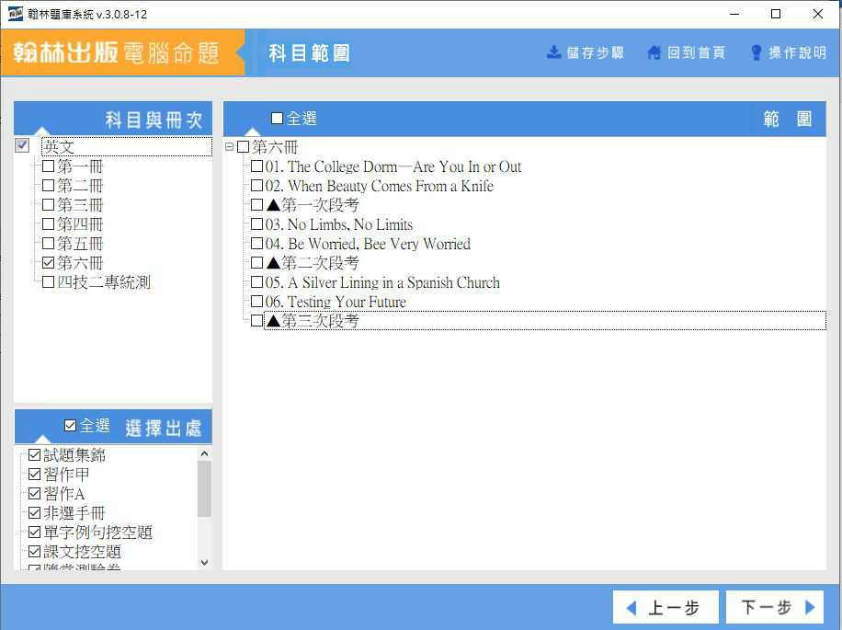
Task: Check the ▲第一次段考 checkbox
Action: [256, 204]
